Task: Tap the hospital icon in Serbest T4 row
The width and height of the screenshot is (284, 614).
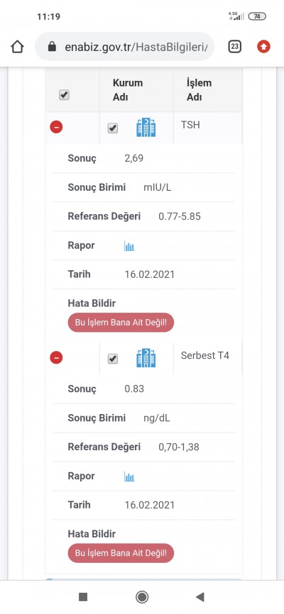Action: pyautogui.click(x=146, y=358)
